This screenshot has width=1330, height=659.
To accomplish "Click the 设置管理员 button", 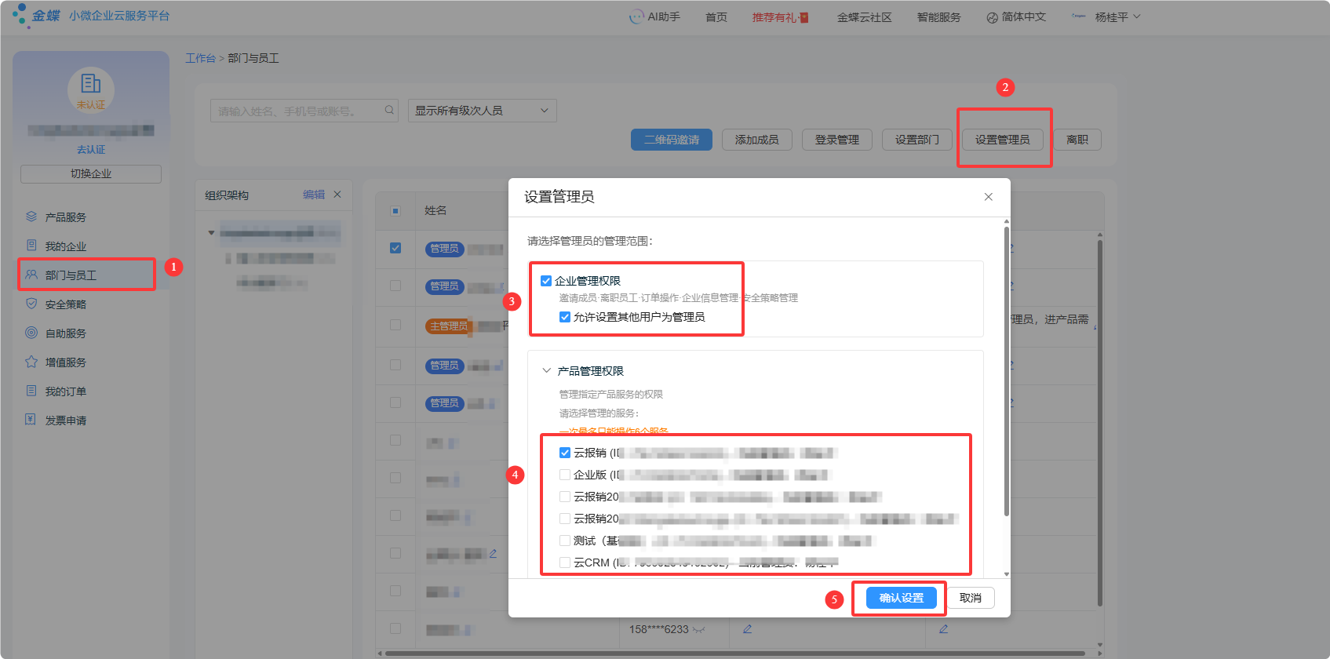I will point(1003,140).
